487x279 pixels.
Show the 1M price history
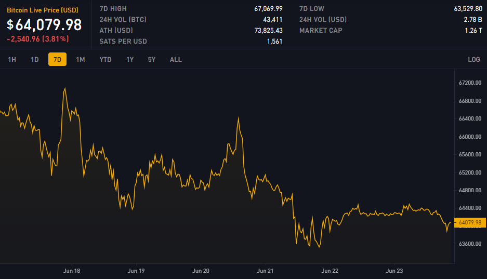point(80,60)
